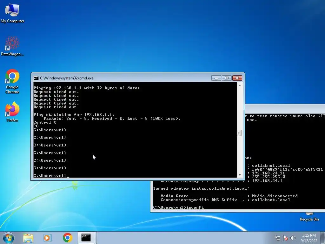The width and height of the screenshot is (325, 244).
Task: Open the Recycle Bin icon
Action: [x=309, y=217]
